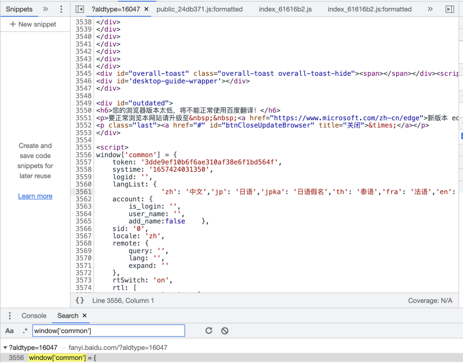Click the add_name:false code line

(168, 221)
